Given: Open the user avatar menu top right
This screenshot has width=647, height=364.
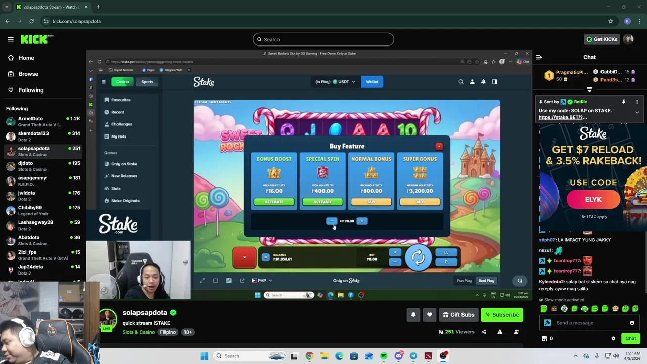Looking at the screenshot, I should (x=629, y=39).
